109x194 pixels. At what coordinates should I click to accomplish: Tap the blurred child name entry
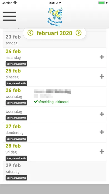(53, 94)
